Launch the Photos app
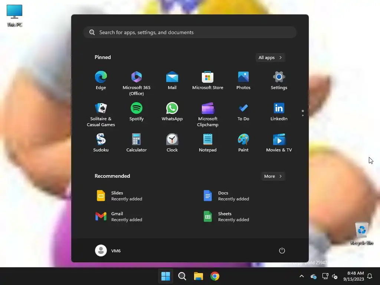Image resolution: width=380 pixels, height=285 pixels. [x=243, y=81]
